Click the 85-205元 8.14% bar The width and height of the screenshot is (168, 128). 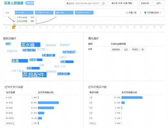point(40,118)
